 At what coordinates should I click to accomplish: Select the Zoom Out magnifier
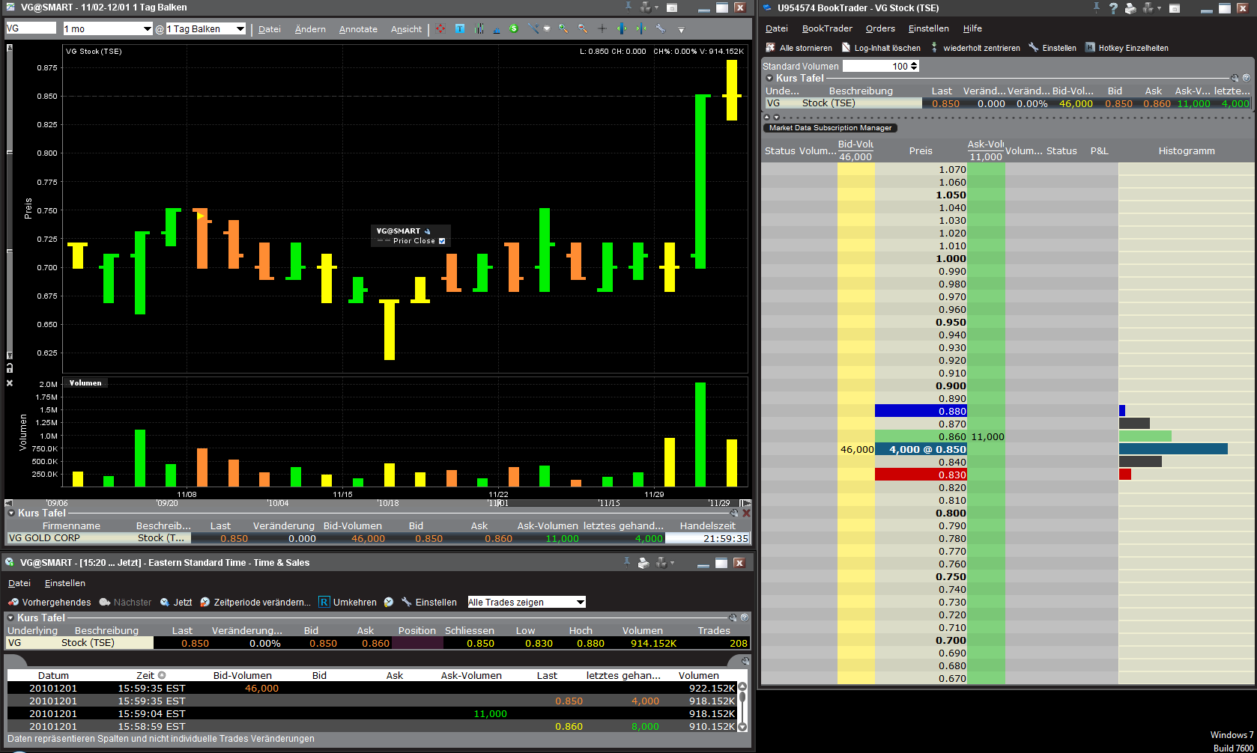pyautogui.click(x=582, y=29)
